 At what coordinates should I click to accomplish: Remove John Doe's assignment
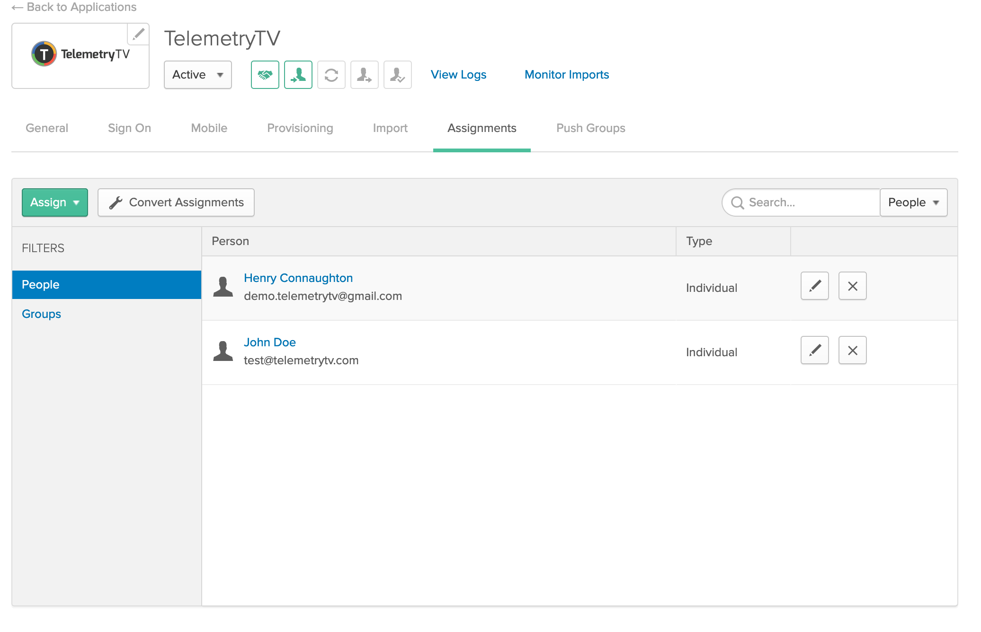(852, 350)
